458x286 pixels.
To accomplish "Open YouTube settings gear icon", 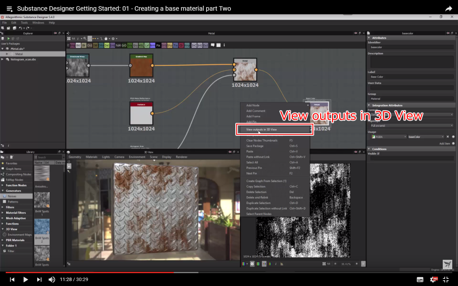I will tap(434, 280).
